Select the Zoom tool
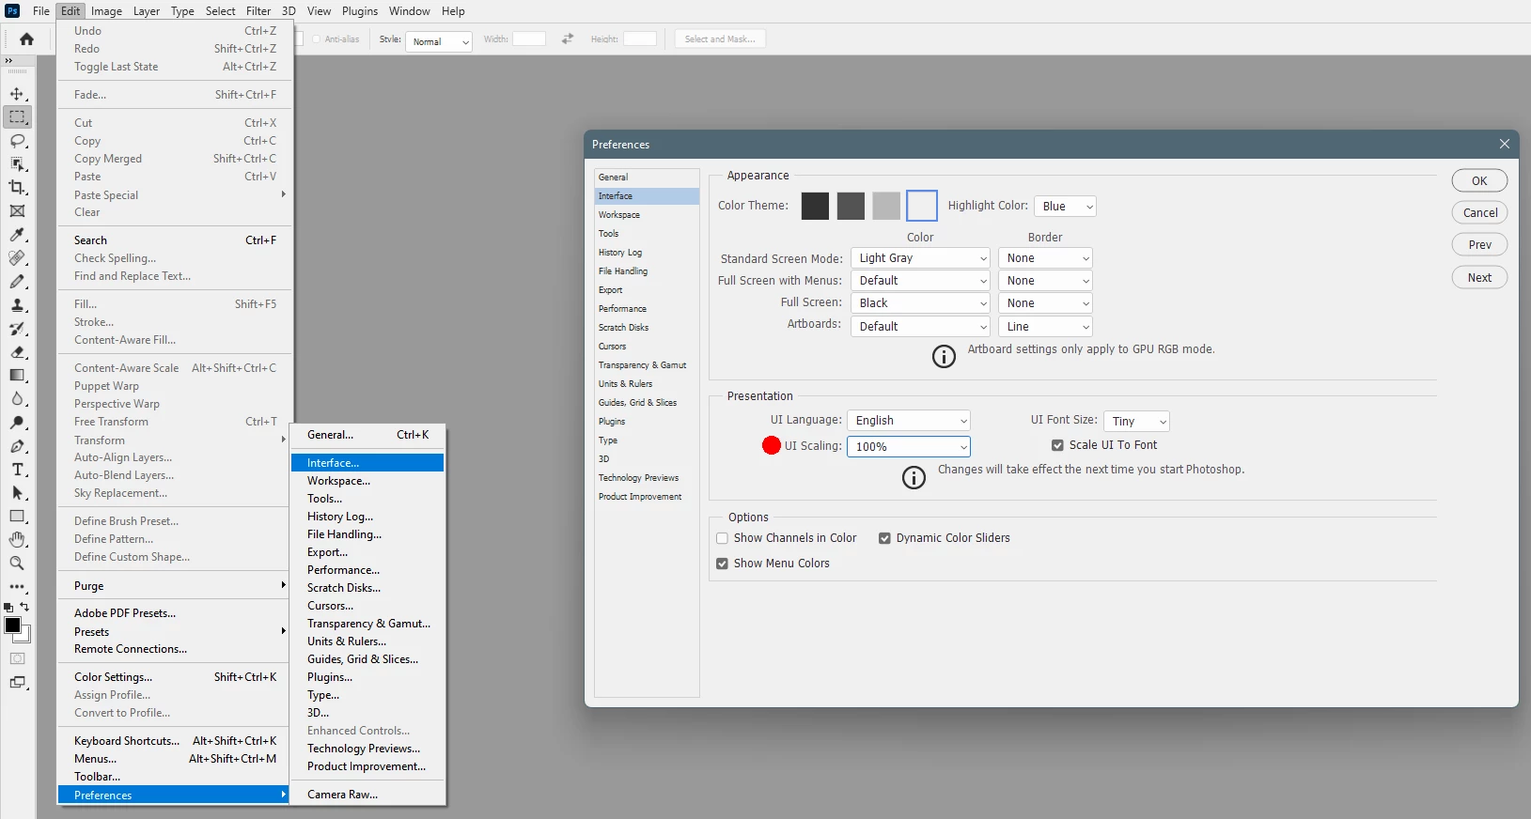Screen dimensions: 1531x819 click(17, 564)
